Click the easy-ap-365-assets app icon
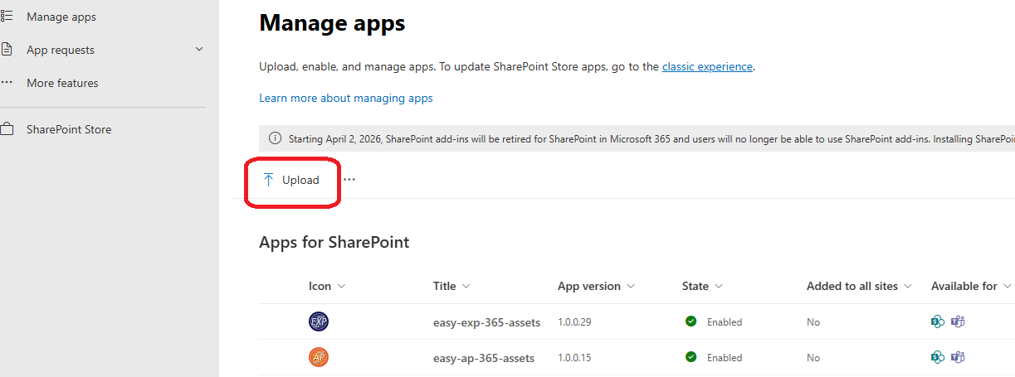The width and height of the screenshot is (1015, 377). 319,357
